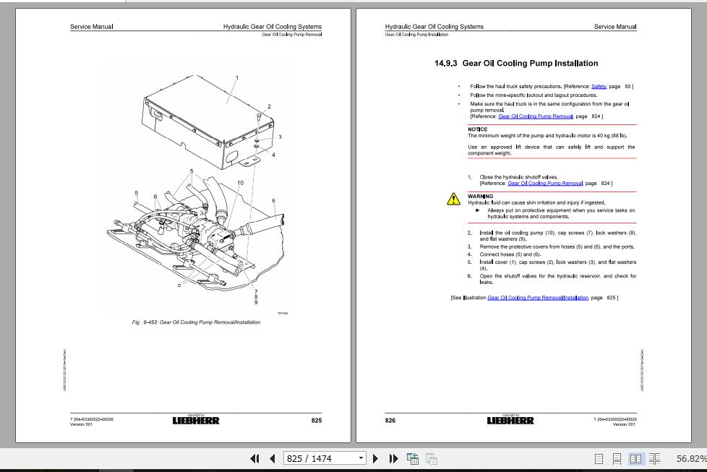
Task: Go to the previous page
Action: 272,458
